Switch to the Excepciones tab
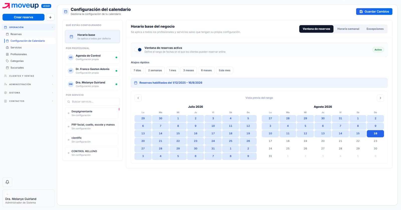The height and width of the screenshot is (210, 401). (x=375, y=29)
